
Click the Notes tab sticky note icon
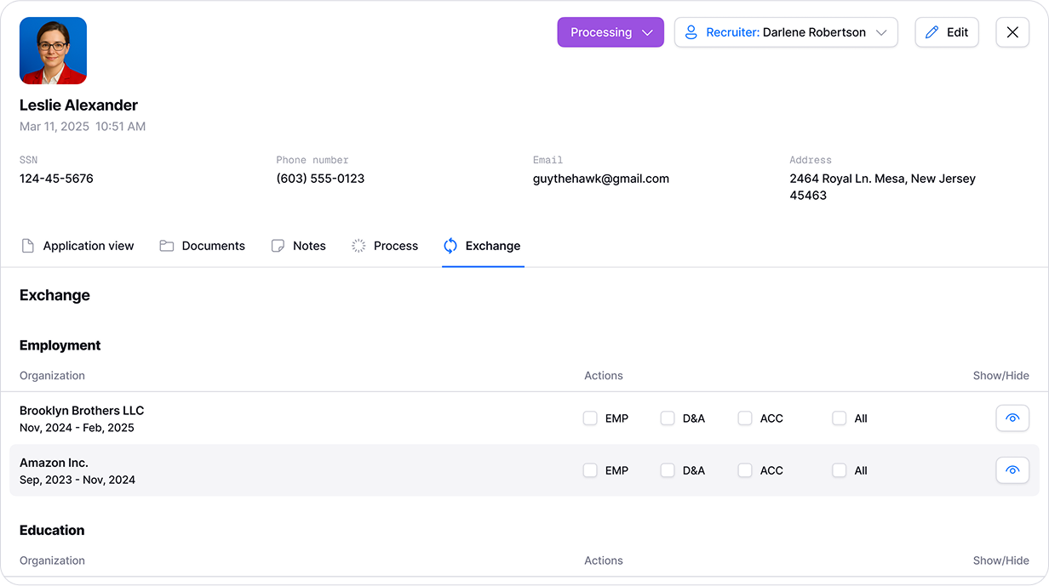[x=278, y=246]
